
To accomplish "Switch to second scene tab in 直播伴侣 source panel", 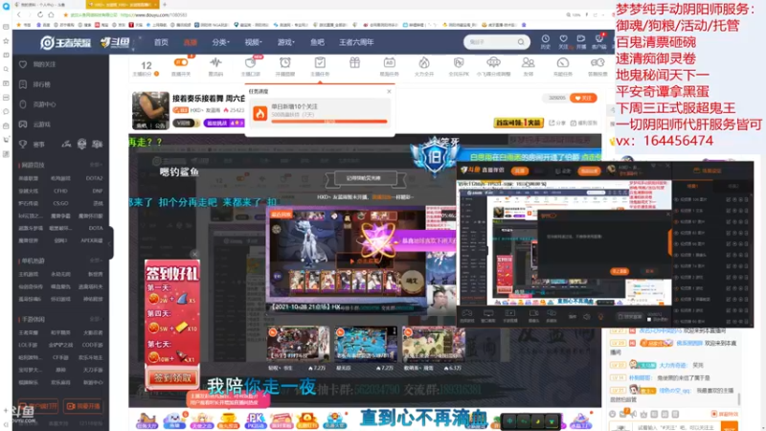I will 733,186.
